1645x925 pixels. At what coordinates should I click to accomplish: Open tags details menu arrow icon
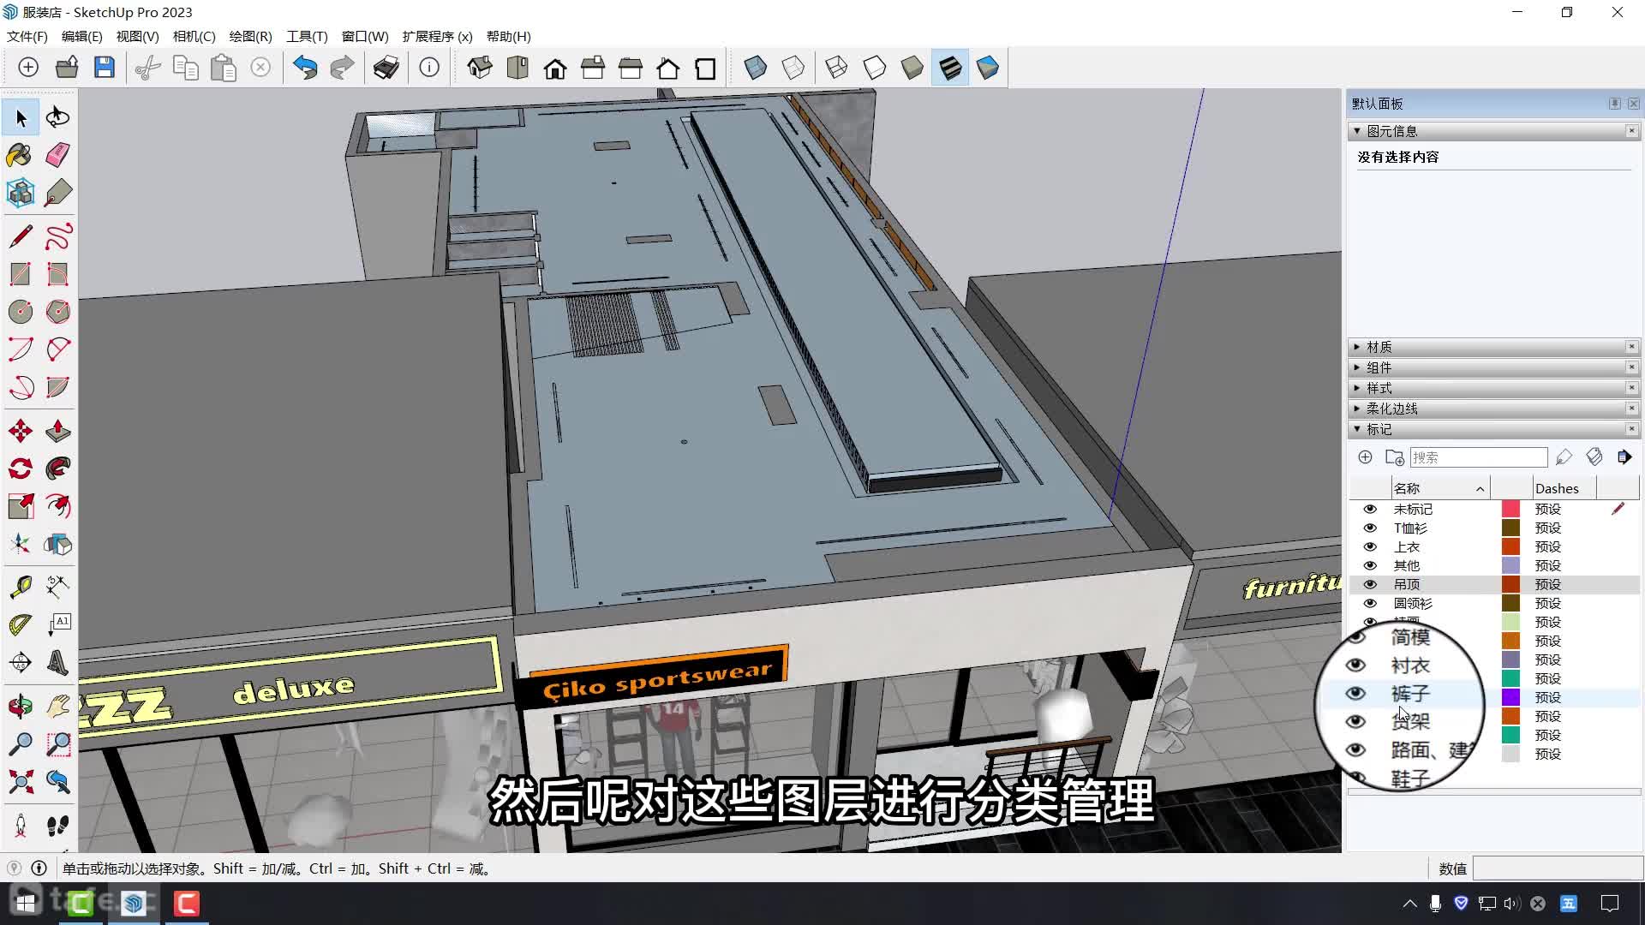pos(1624,457)
